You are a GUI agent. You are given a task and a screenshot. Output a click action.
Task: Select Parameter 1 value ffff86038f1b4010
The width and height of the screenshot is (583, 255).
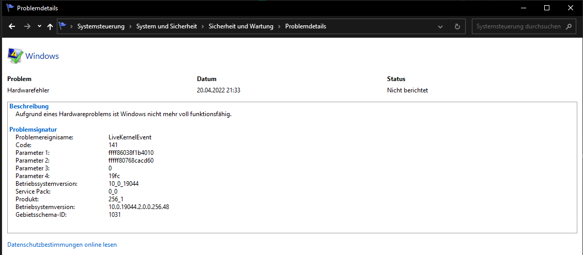tap(131, 153)
